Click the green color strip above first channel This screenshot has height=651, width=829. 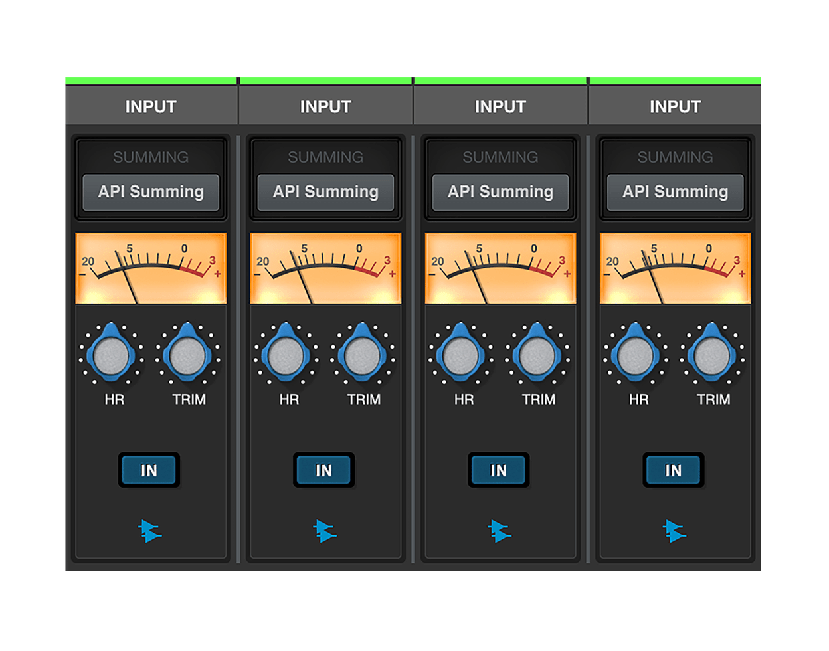click(x=151, y=81)
